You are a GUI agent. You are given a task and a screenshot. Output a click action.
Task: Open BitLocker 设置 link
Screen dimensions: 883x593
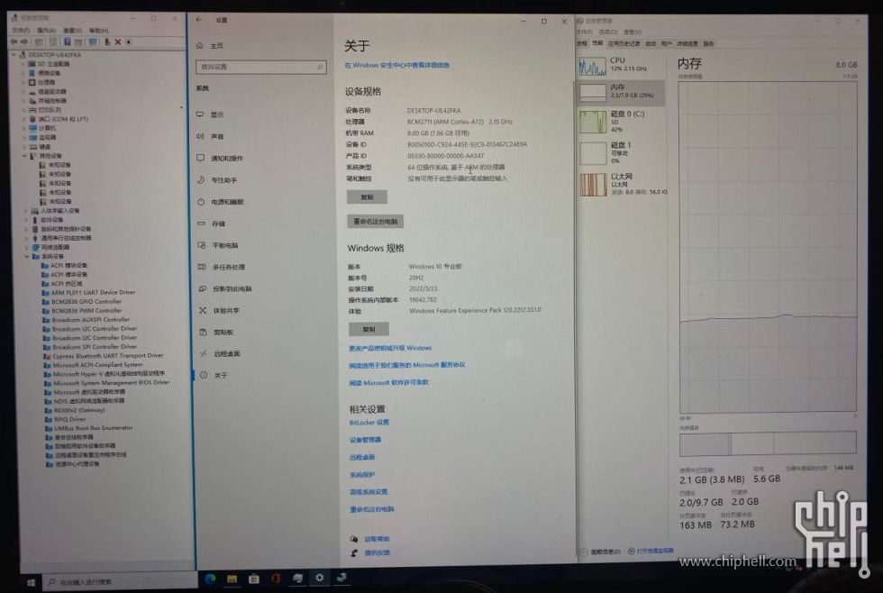click(x=369, y=423)
